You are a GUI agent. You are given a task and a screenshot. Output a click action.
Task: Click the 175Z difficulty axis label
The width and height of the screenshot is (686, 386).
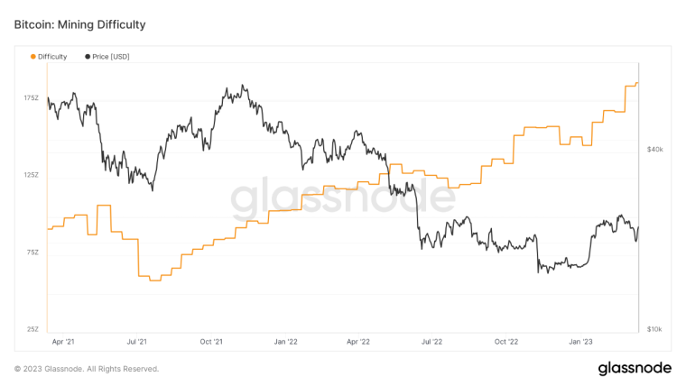coord(31,97)
